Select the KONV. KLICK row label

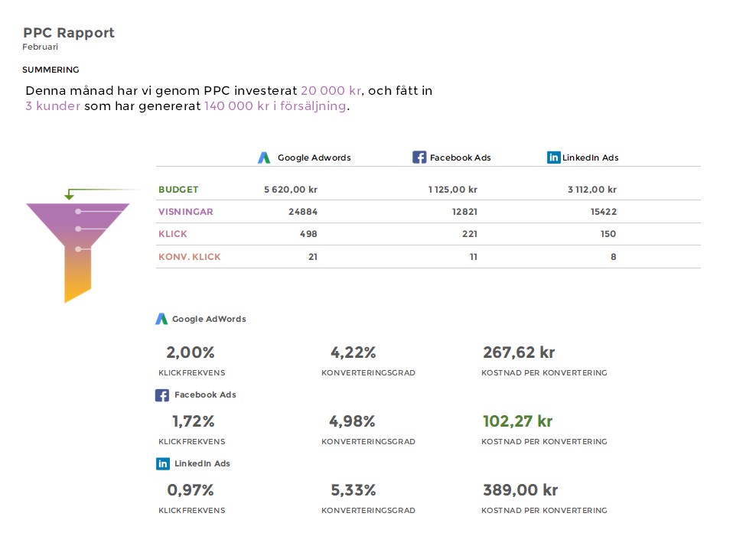pos(190,257)
